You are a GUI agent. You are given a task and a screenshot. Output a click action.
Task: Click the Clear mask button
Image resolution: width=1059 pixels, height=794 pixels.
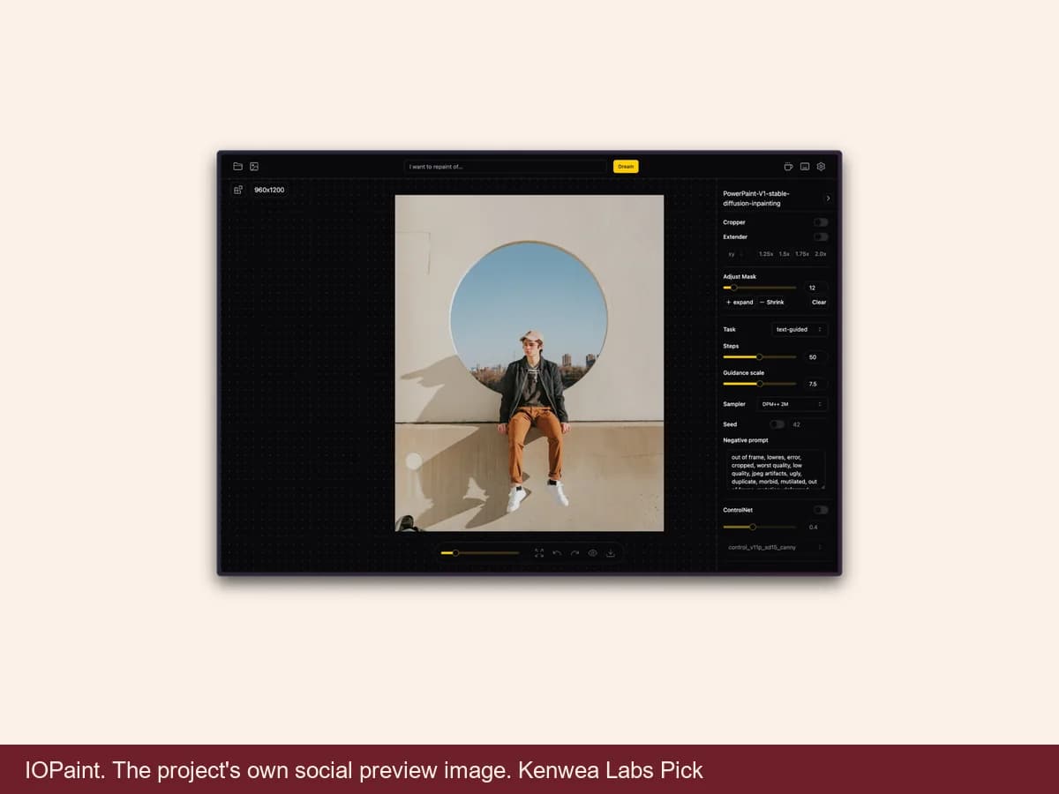pos(819,302)
